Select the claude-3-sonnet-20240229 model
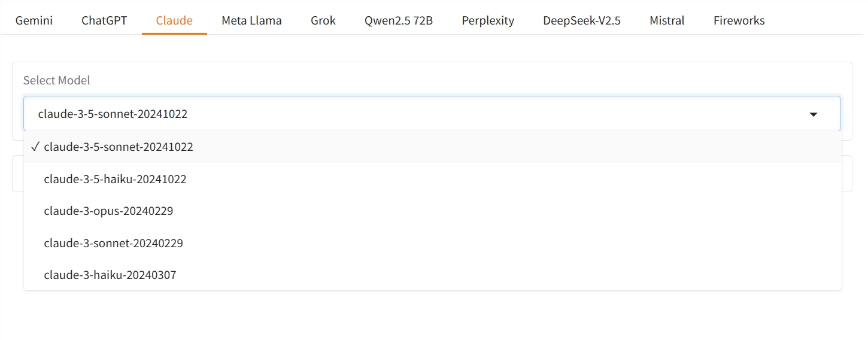 [113, 244]
